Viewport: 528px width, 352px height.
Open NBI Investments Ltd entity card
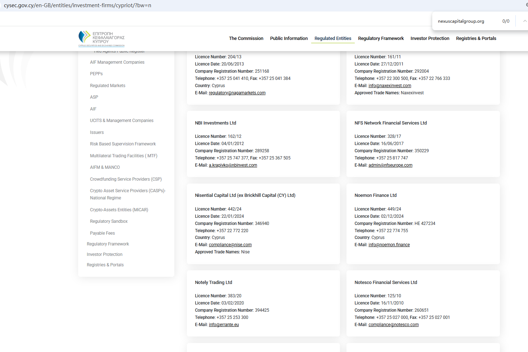(x=215, y=123)
